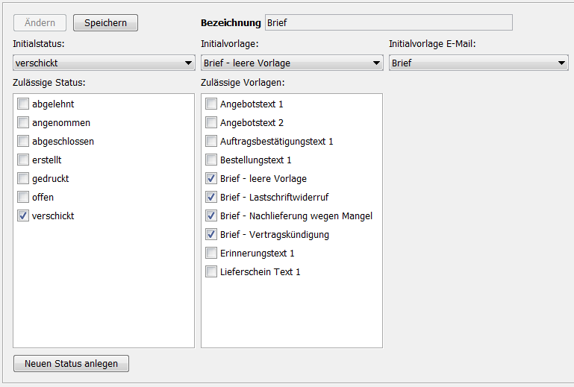Open the Initialstatus dropdown
The width and height of the screenshot is (574, 387).
[104, 63]
